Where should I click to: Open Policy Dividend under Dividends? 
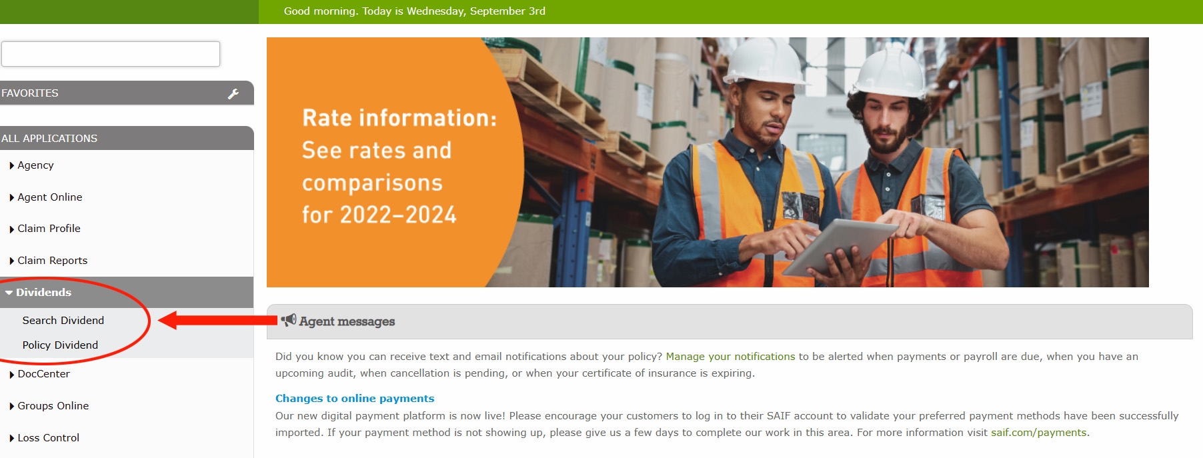click(x=60, y=345)
